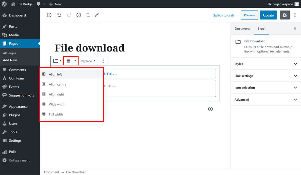Click the Add block plus icon in top toolbar
This screenshot has height=175, width=301.
pyautogui.click(x=49, y=15)
